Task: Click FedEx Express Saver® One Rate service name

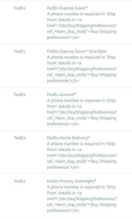Action: (77, 51)
